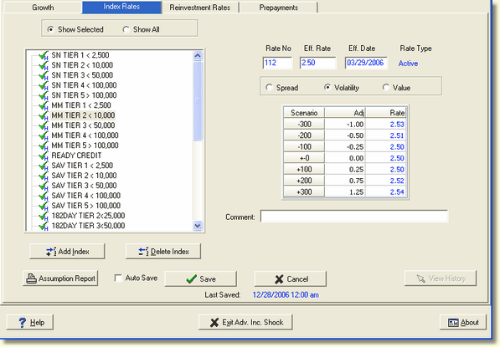The height and width of the screenshot is (347, 500).
Task: Enable the Auto Save checkbox
Action: click(118, 278)
